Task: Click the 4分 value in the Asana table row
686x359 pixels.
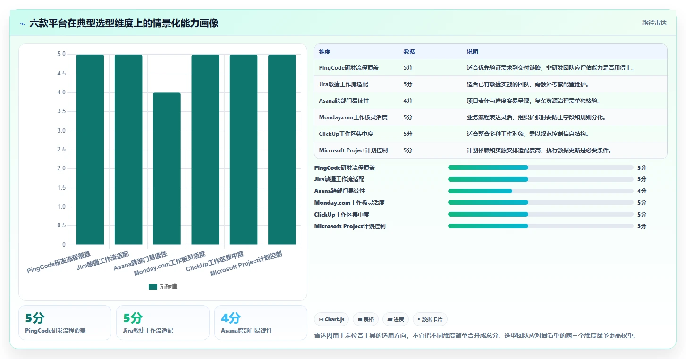Action: [408, 100]
